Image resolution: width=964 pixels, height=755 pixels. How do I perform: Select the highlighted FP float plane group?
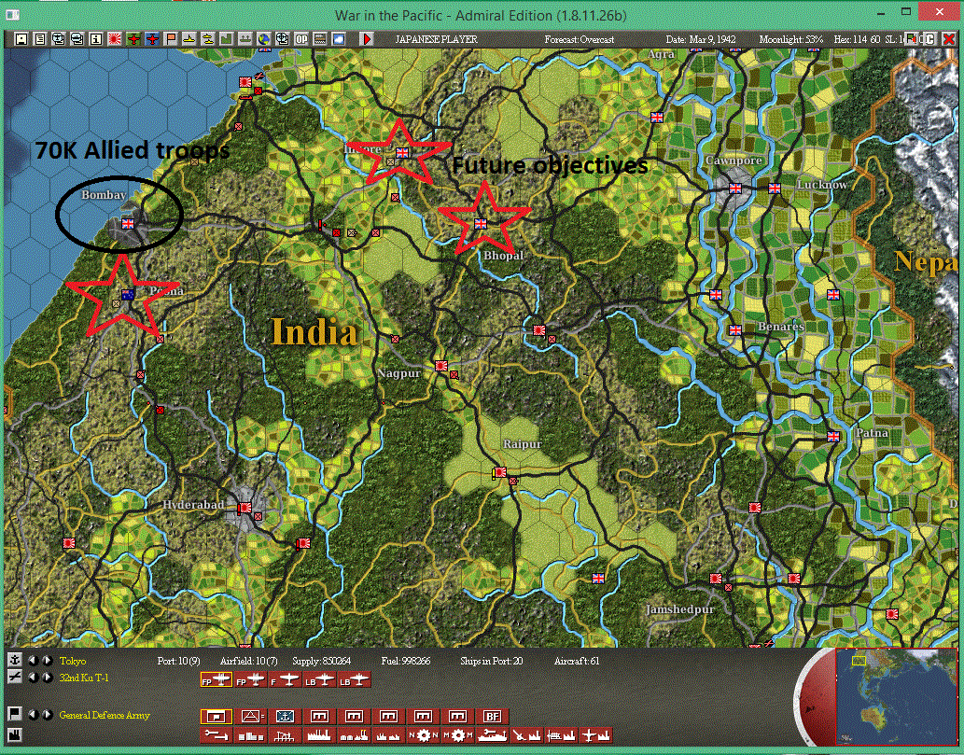(x=217, y=680)
